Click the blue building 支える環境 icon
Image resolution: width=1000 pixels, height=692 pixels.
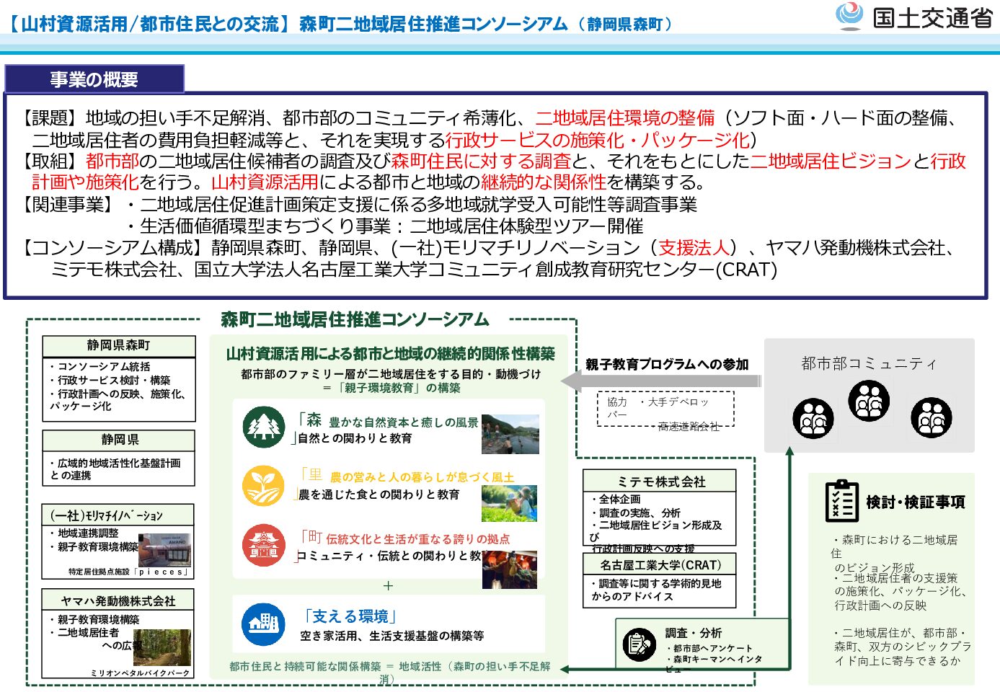click(264, 624)
